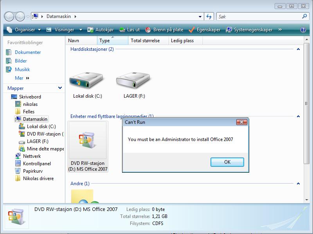Viewport: 313px width, 234px height.
Task: Sort by Ledig plass column header
Action: (185, 41)
